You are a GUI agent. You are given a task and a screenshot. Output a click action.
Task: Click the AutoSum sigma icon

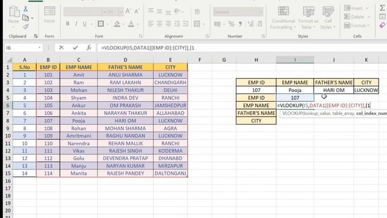[382, 8]
